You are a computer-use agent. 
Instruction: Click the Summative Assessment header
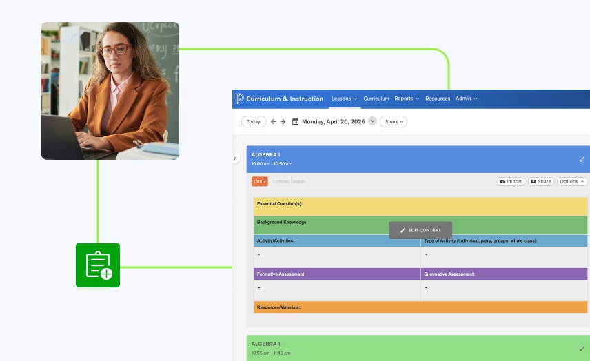click(x=504, y=274)
